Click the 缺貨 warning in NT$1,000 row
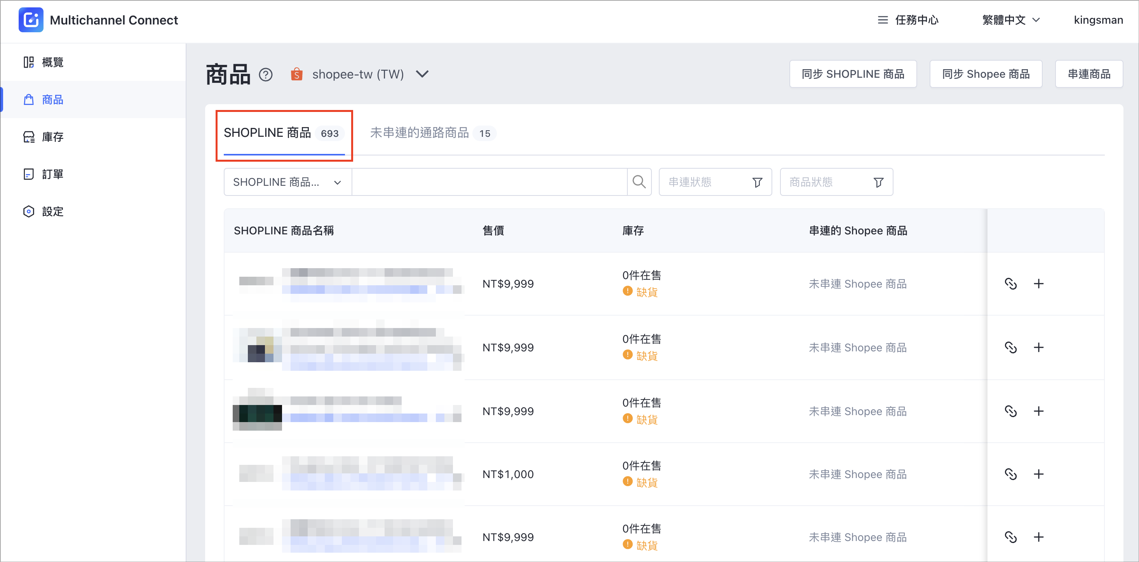The width and height of the screenshot is (1139, 562). pos(640,482)
